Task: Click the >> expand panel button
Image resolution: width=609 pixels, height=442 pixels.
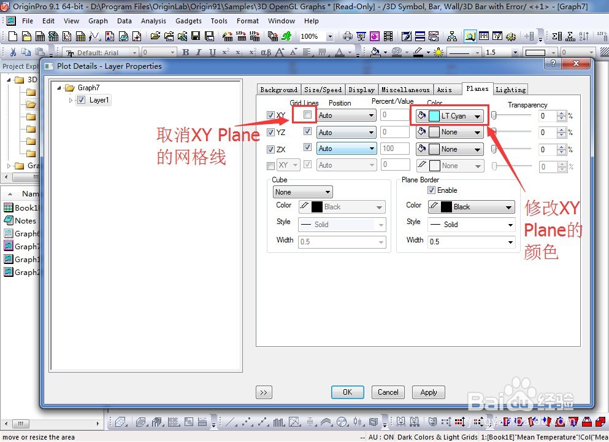Action: [264, 392]
